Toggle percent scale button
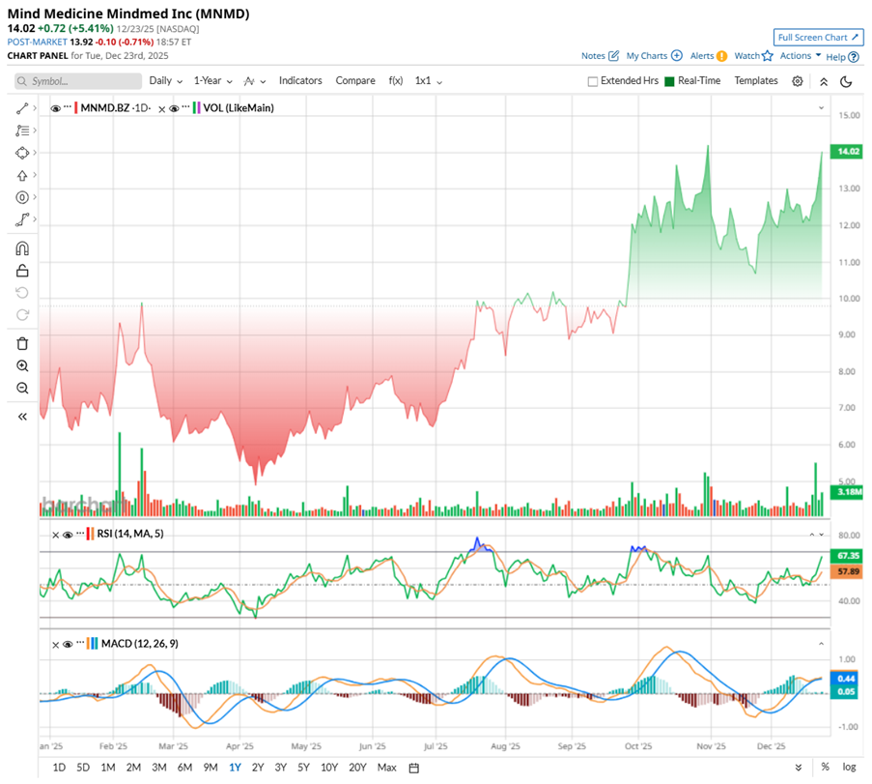Screen dimensions: 872x784 pos(826,767)
